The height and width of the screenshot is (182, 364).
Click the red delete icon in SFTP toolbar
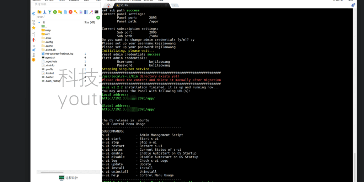[70, 12]
